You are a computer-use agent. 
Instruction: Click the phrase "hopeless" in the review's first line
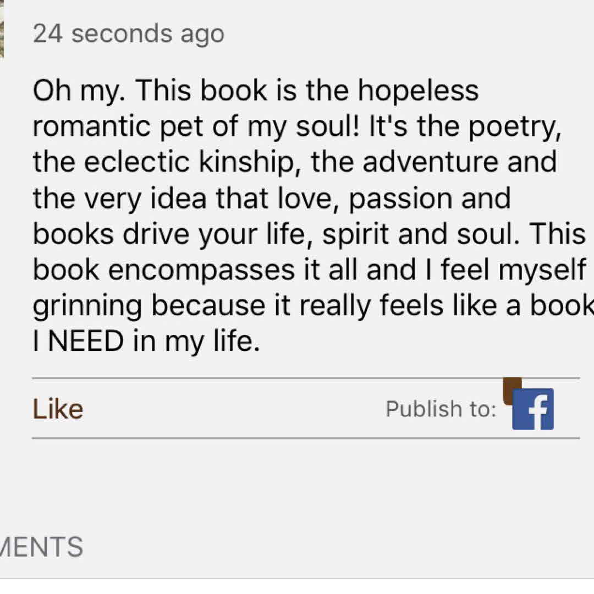click(x=418, y=90)
